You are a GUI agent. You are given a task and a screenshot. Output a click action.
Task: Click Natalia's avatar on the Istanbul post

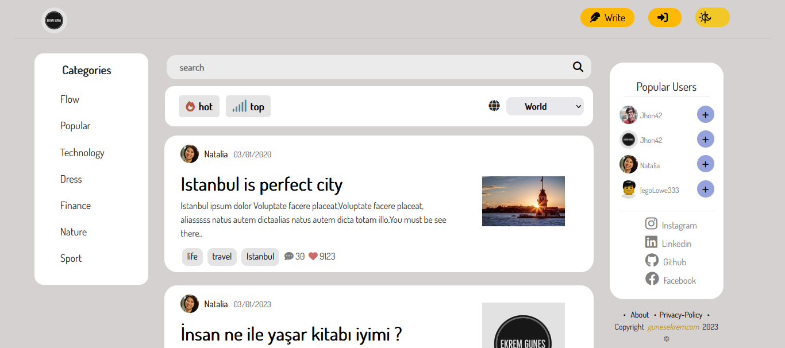click(x=190, y=154)
